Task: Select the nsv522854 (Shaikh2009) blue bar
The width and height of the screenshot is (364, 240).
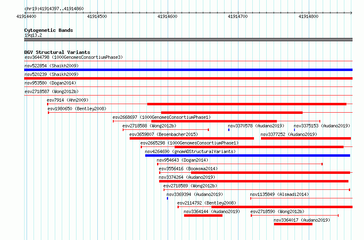Action: click(x=188, y=70)
